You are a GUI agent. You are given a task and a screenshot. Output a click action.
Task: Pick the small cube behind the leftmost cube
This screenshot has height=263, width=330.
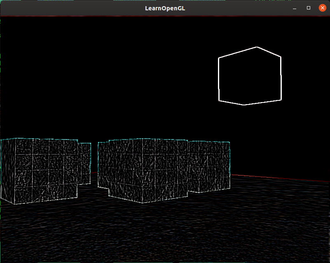point(84,163)
